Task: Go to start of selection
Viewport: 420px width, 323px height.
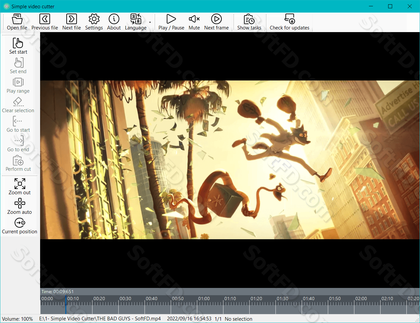Action: (18, 124)
